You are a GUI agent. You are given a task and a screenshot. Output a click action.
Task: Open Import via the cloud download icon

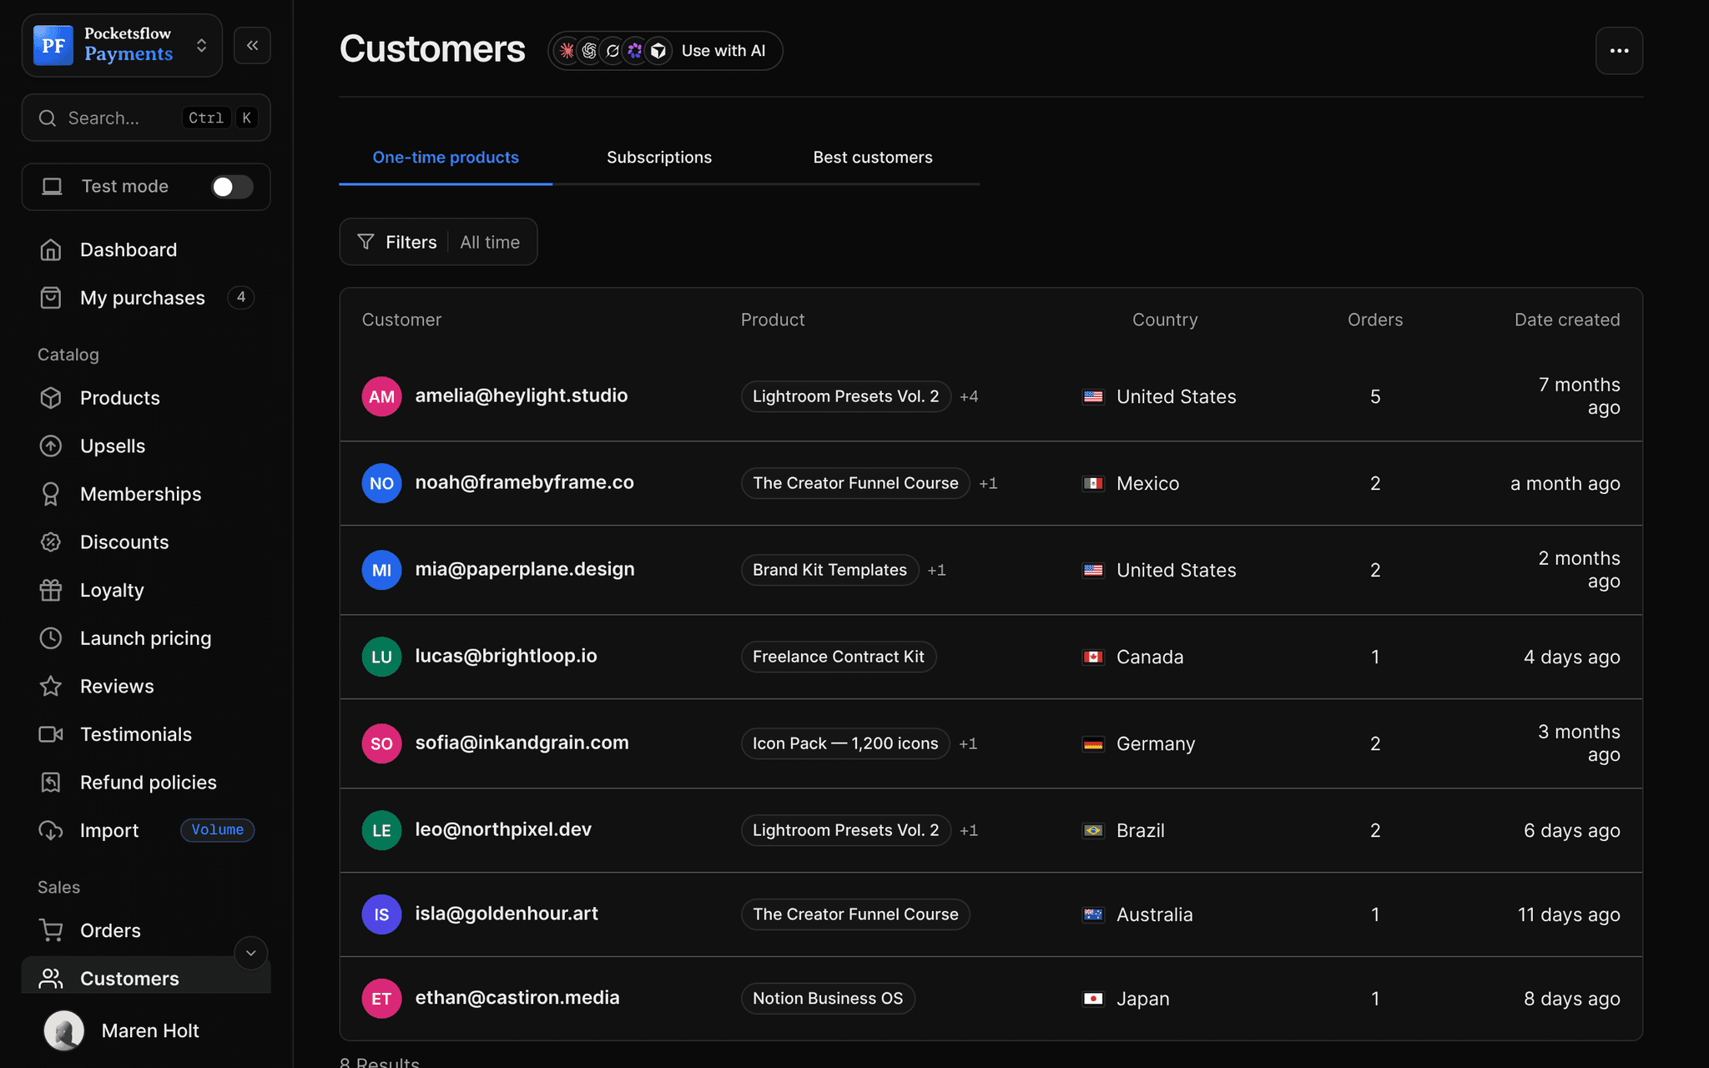[51, 830]
